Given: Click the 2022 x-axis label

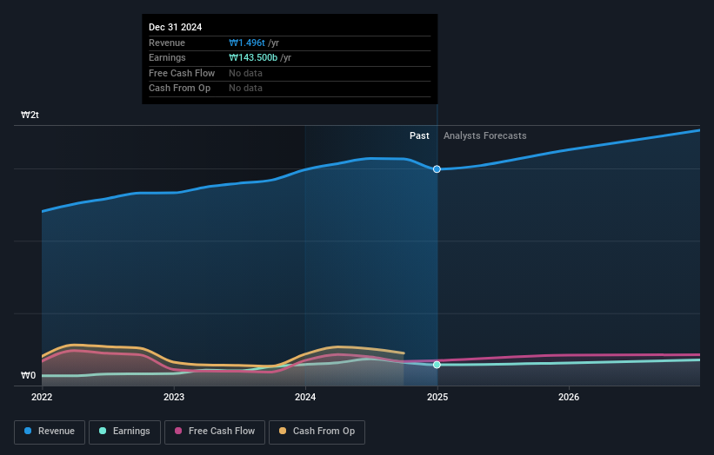Looking at the screenshot, I should click(42, 398).
